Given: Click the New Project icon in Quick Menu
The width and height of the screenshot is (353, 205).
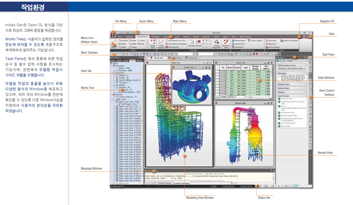Looking at the screenshot, I should tap(118, 32).
